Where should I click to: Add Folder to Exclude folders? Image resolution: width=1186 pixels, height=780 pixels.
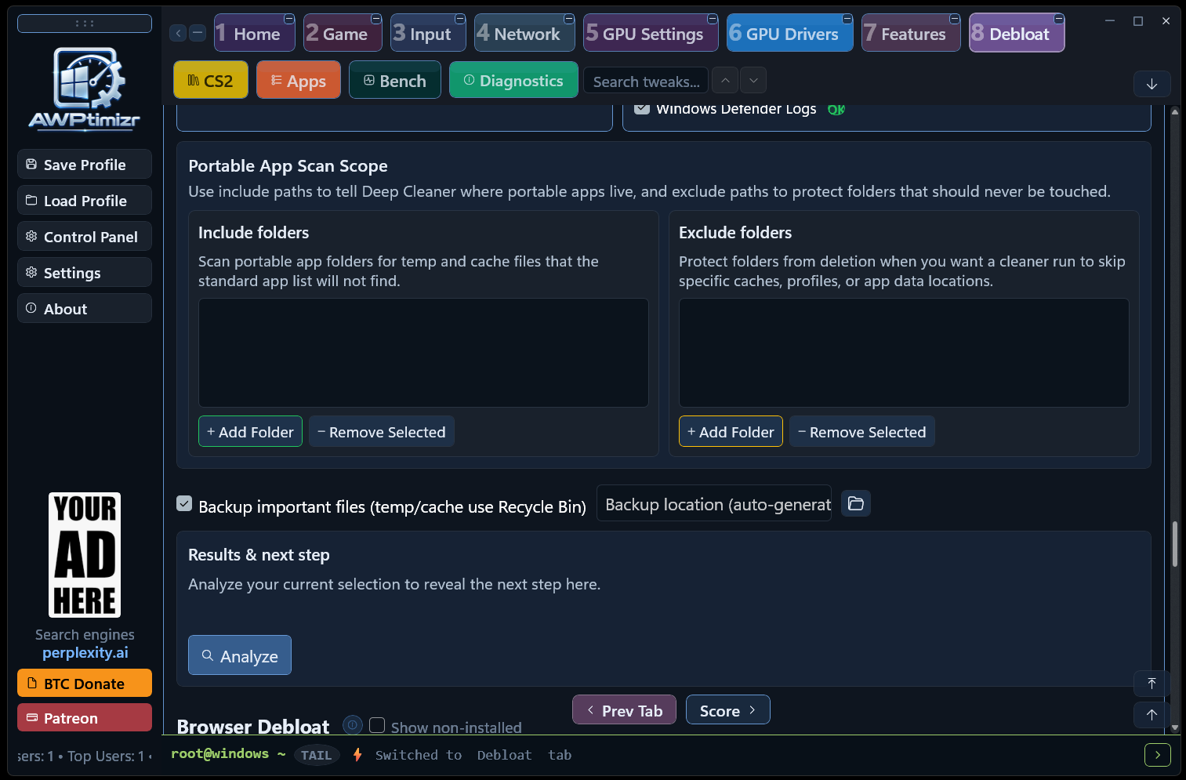731,431
